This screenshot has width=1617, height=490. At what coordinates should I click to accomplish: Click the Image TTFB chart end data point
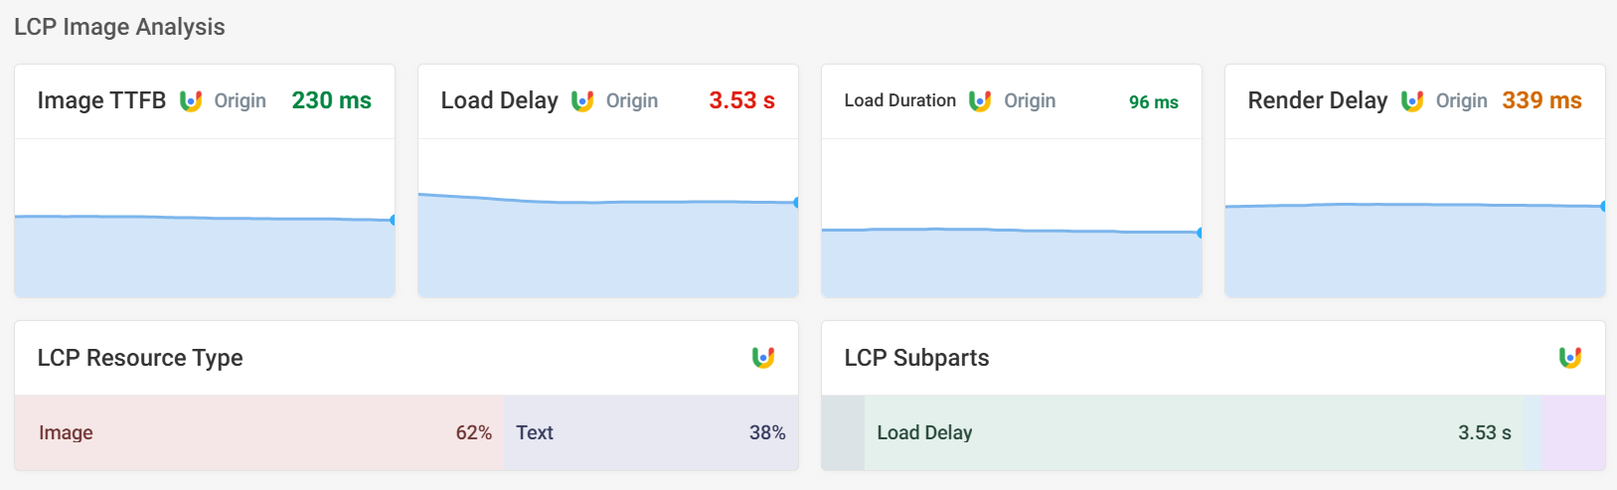(x=394, y=220)
